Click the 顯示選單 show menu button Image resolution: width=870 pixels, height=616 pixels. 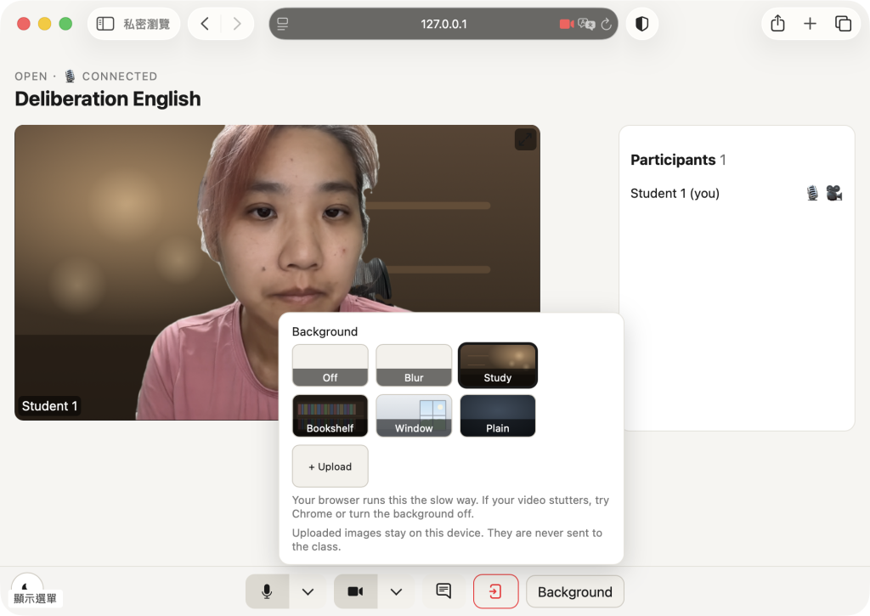(x=35, y=598)
